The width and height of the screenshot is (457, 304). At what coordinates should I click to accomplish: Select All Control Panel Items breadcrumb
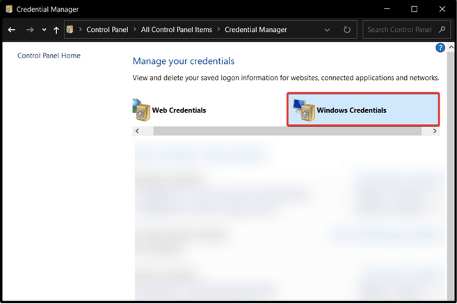177,30
